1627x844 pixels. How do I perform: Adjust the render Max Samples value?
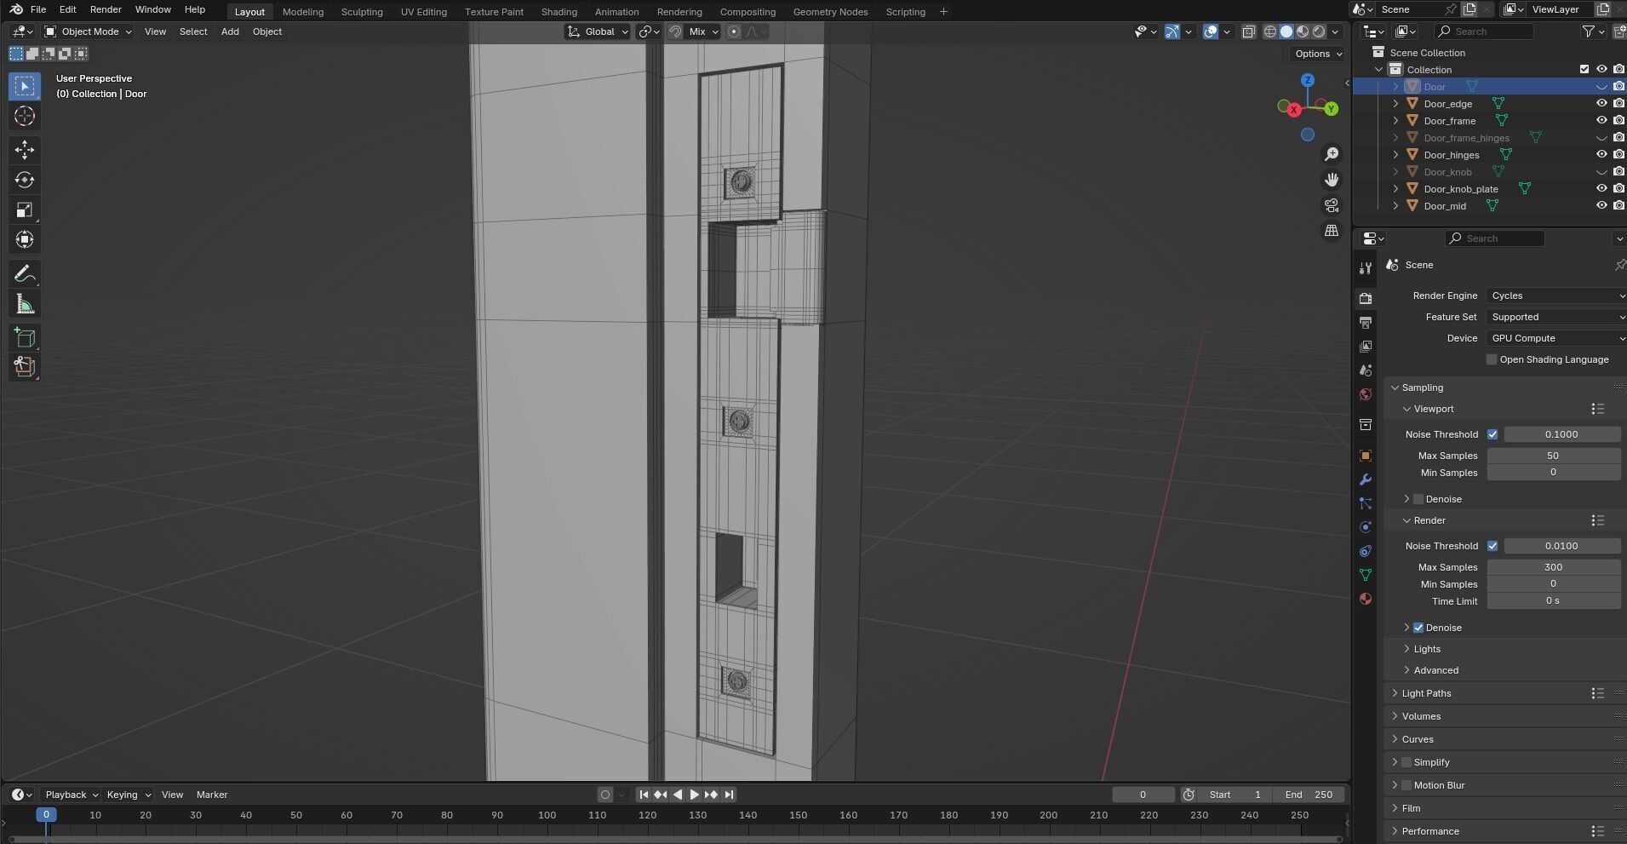tap(1553, 567)
